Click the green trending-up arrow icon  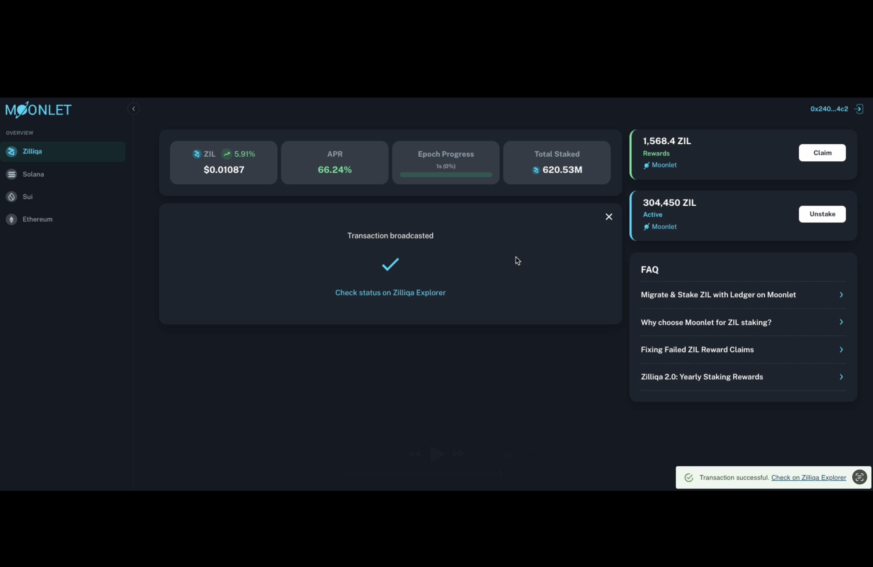227,154
